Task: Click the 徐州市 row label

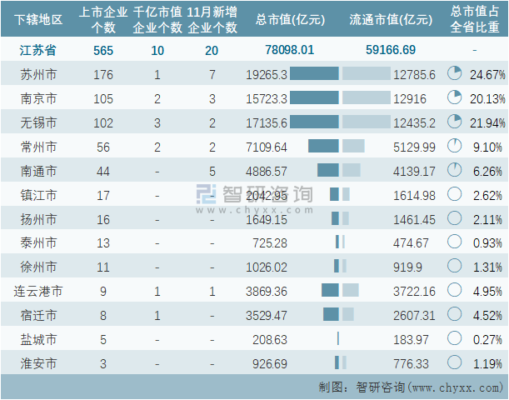Action: pyautogui.click(x=39, y=267)
